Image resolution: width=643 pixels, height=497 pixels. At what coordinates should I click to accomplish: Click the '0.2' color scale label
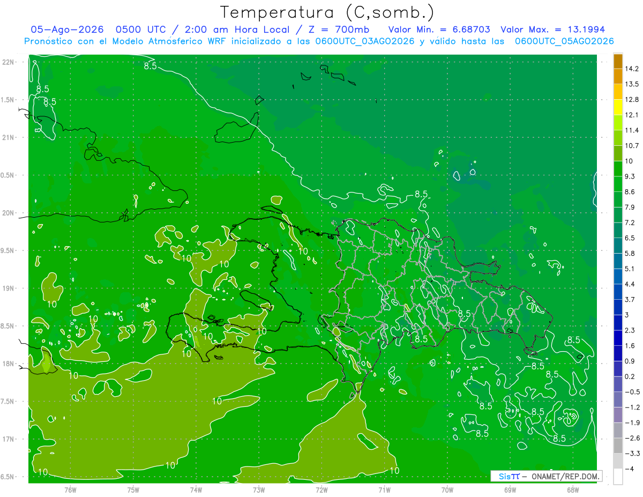(x=630, y=376)
